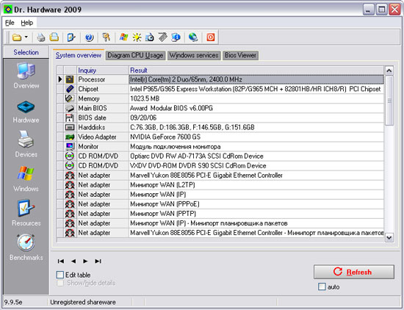Jump to last record navigation button
This screenshot has width=404, height=310.
coord(98,262)
